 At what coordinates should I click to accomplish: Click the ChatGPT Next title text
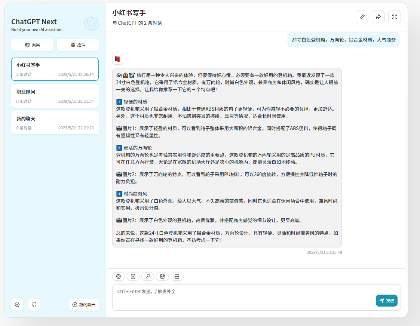pos(34,22)
